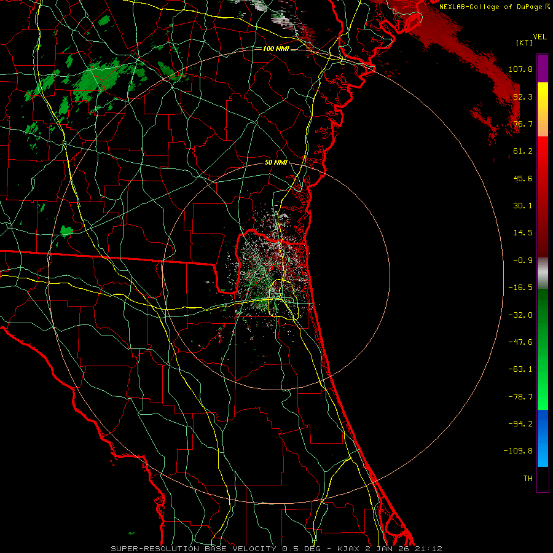
Task: Click the -32.0 legend value
Action: [520, 315]
